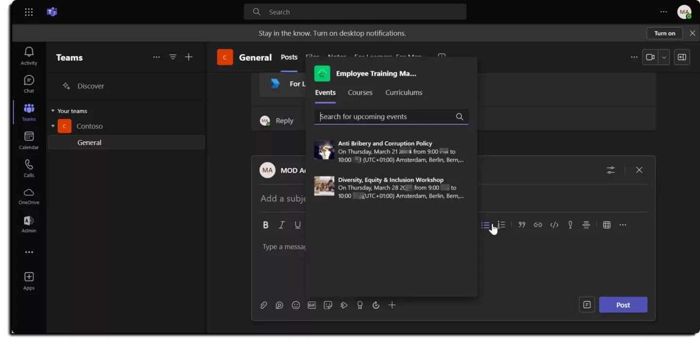Expand the Meet now dropdown arrow

(x=664, y=57)
